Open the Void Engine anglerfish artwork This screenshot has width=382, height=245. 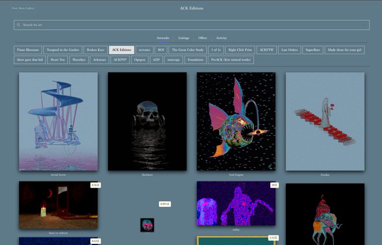coord(236,121)
